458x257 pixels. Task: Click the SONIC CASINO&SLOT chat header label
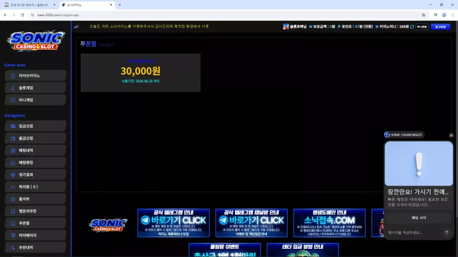click(x=404, y=135)
